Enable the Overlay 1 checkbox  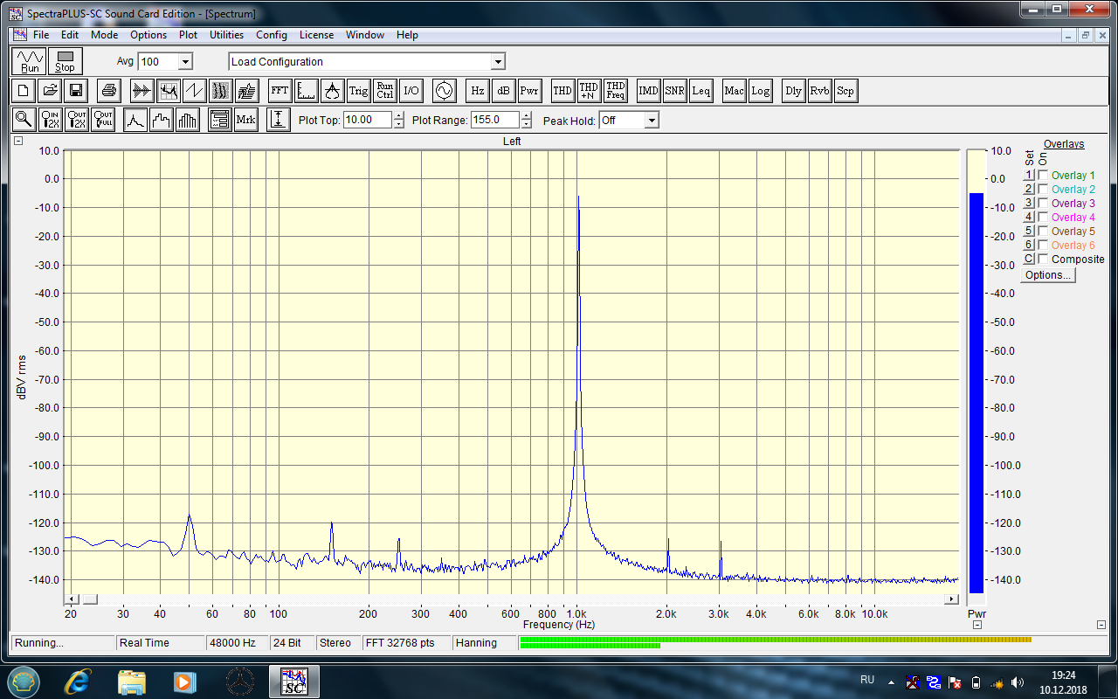pyautogui.click(x=1043, y=176)
